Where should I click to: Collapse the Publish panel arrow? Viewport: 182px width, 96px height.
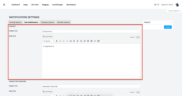pos(171,22)
